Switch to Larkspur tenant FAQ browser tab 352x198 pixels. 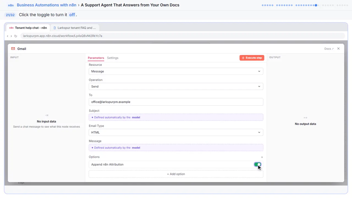(75, 28)
